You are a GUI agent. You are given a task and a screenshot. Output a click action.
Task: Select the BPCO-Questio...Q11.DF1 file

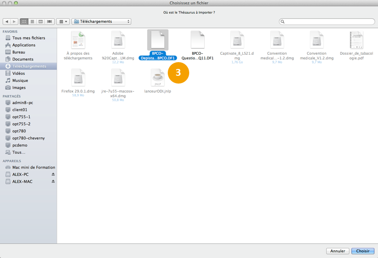[x=197, y=41]
